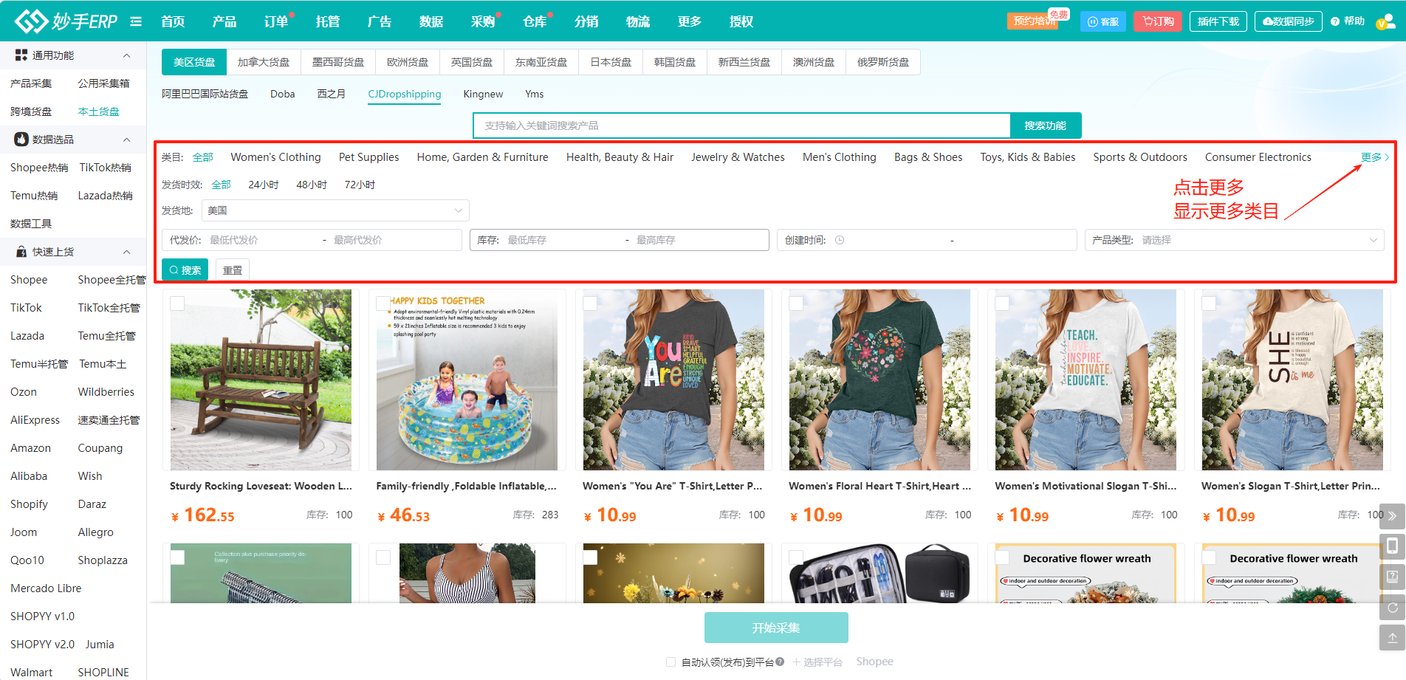Collapse the 通用功能 sidebar section
Image resolution: width=1406 pixels, height=680 pixels.
(x=126, y=55)
